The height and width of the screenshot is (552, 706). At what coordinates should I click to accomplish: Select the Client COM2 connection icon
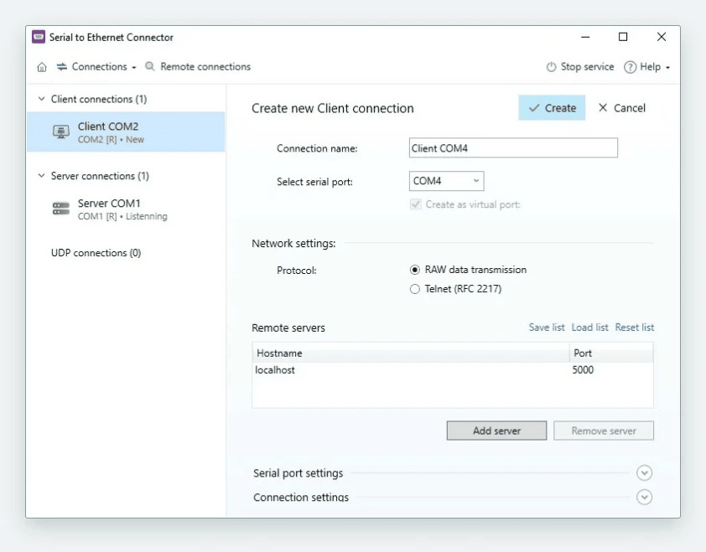coord(60,132)
